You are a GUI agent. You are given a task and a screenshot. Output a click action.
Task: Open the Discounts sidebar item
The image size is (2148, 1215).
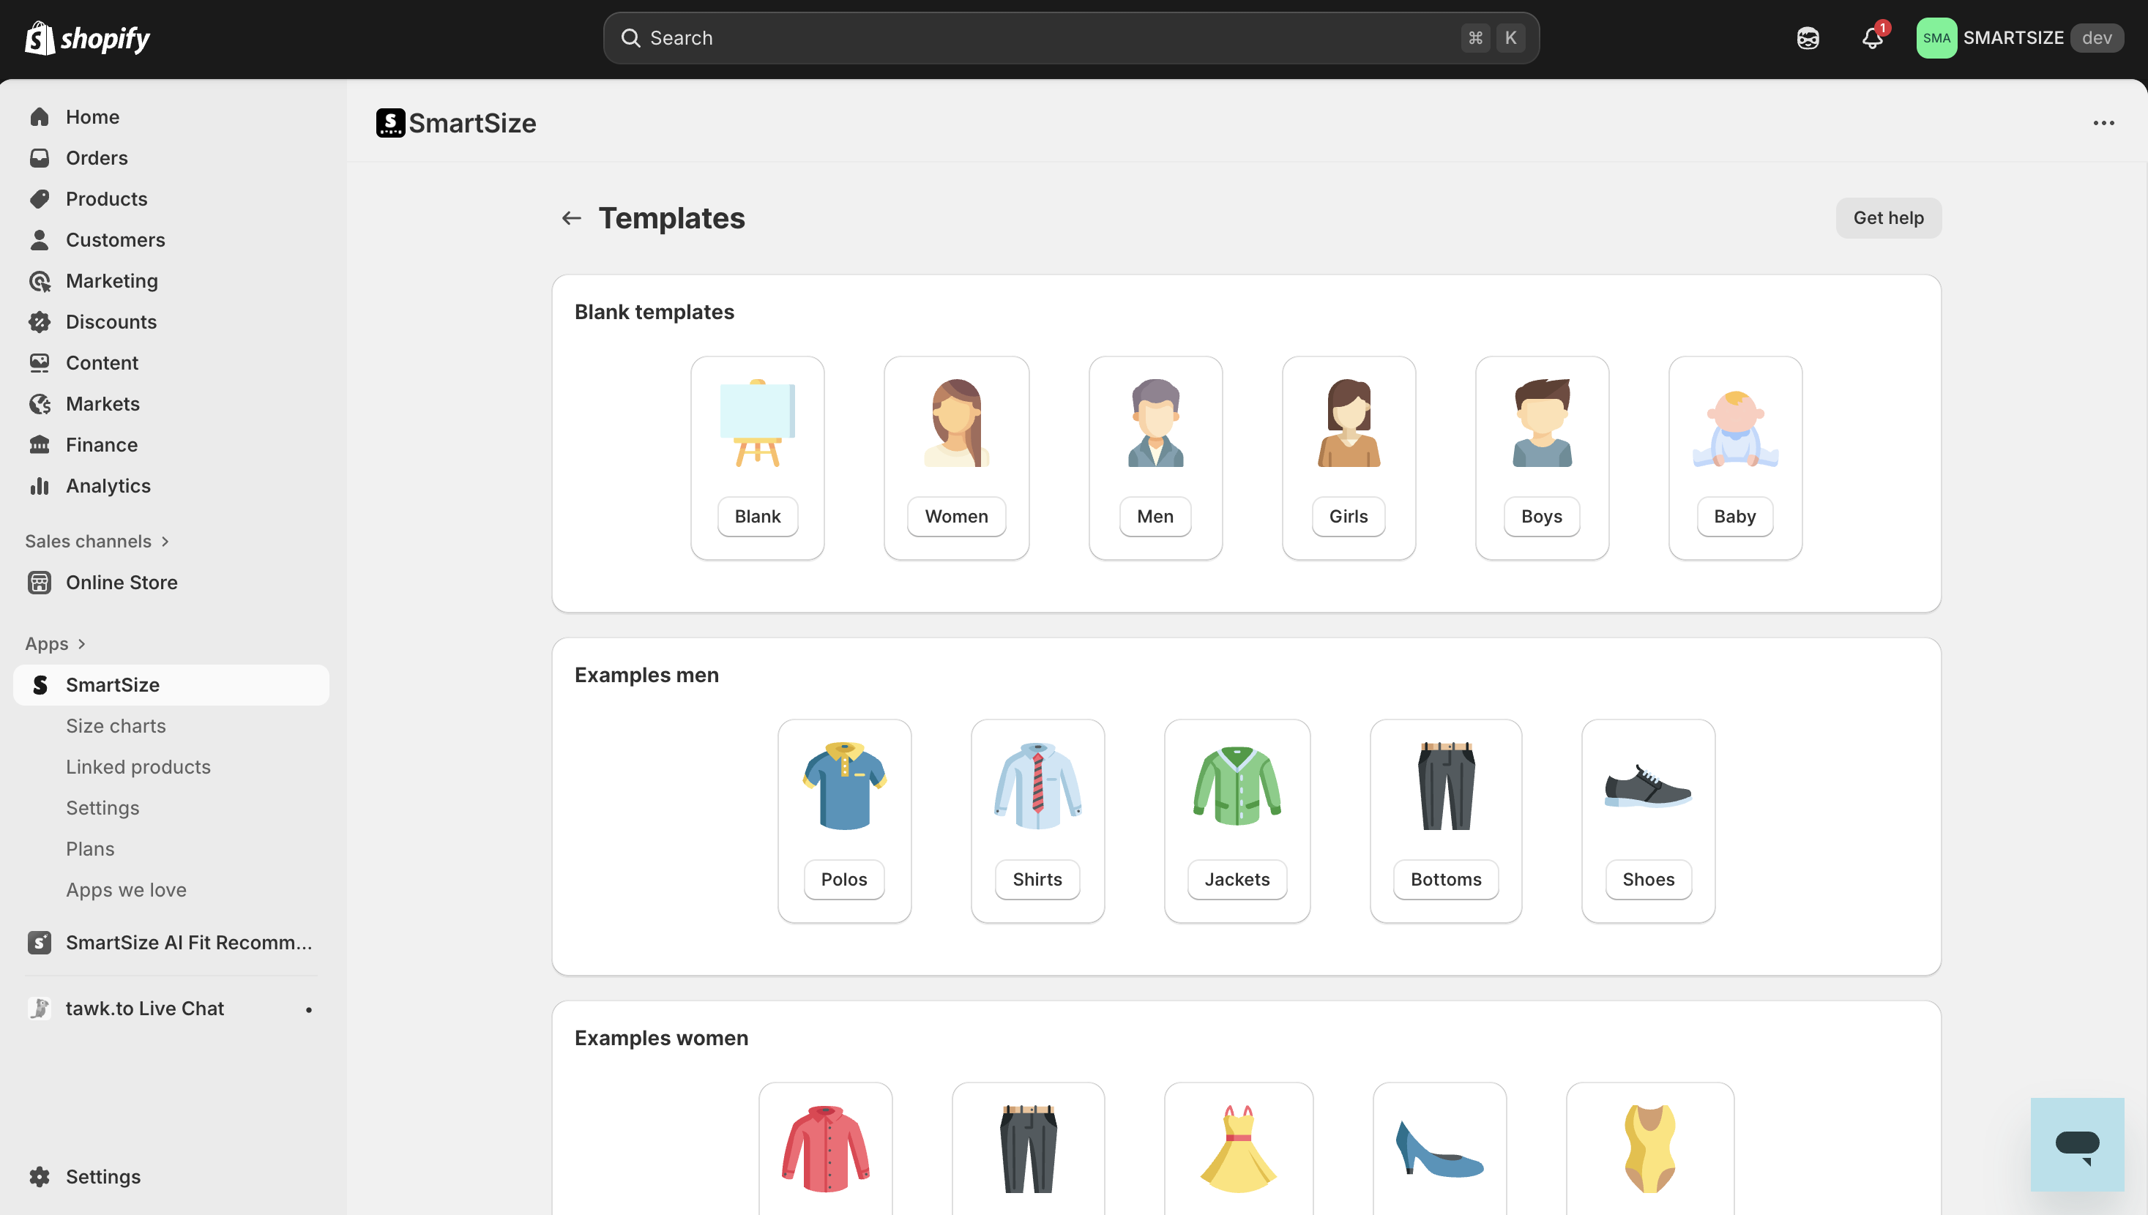[x=111, y=322]
